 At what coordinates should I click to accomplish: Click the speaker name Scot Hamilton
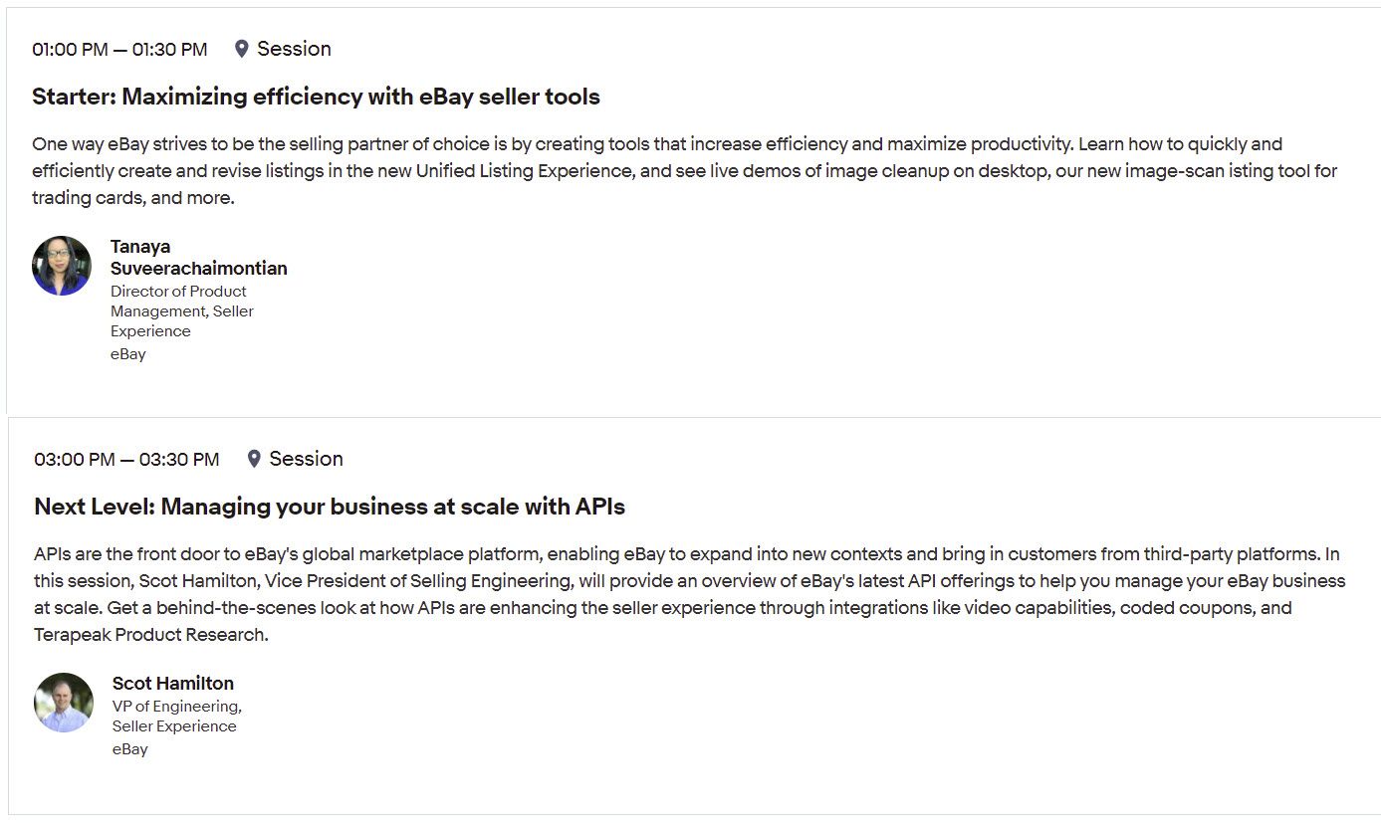[173, 683]
